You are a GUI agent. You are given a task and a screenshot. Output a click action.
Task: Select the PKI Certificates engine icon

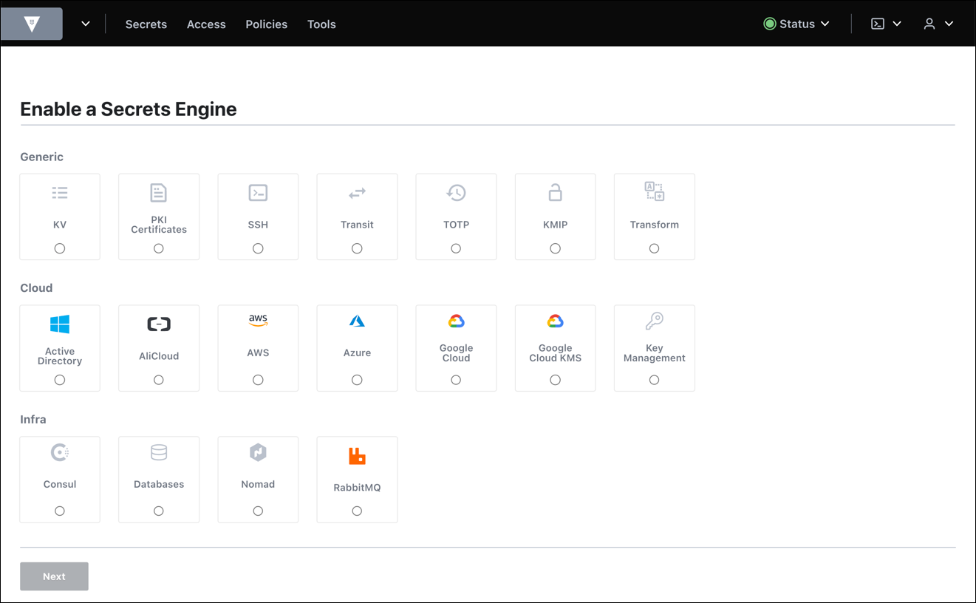(x=159, y=192)
